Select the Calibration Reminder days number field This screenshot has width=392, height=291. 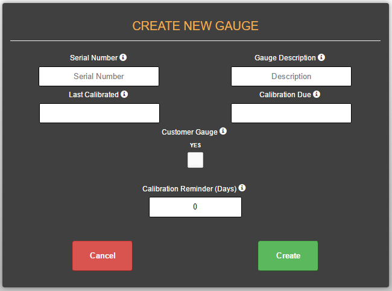pyautogui.click(x=195, y=207)
